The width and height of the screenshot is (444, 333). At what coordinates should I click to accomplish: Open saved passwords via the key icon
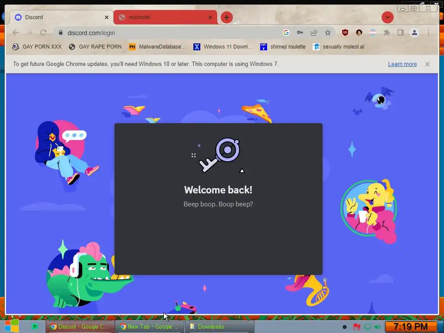(300, 33)
